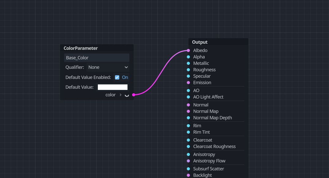Select the ColorParameter node title
Screen dimensions: 329x178
point(81,48)
